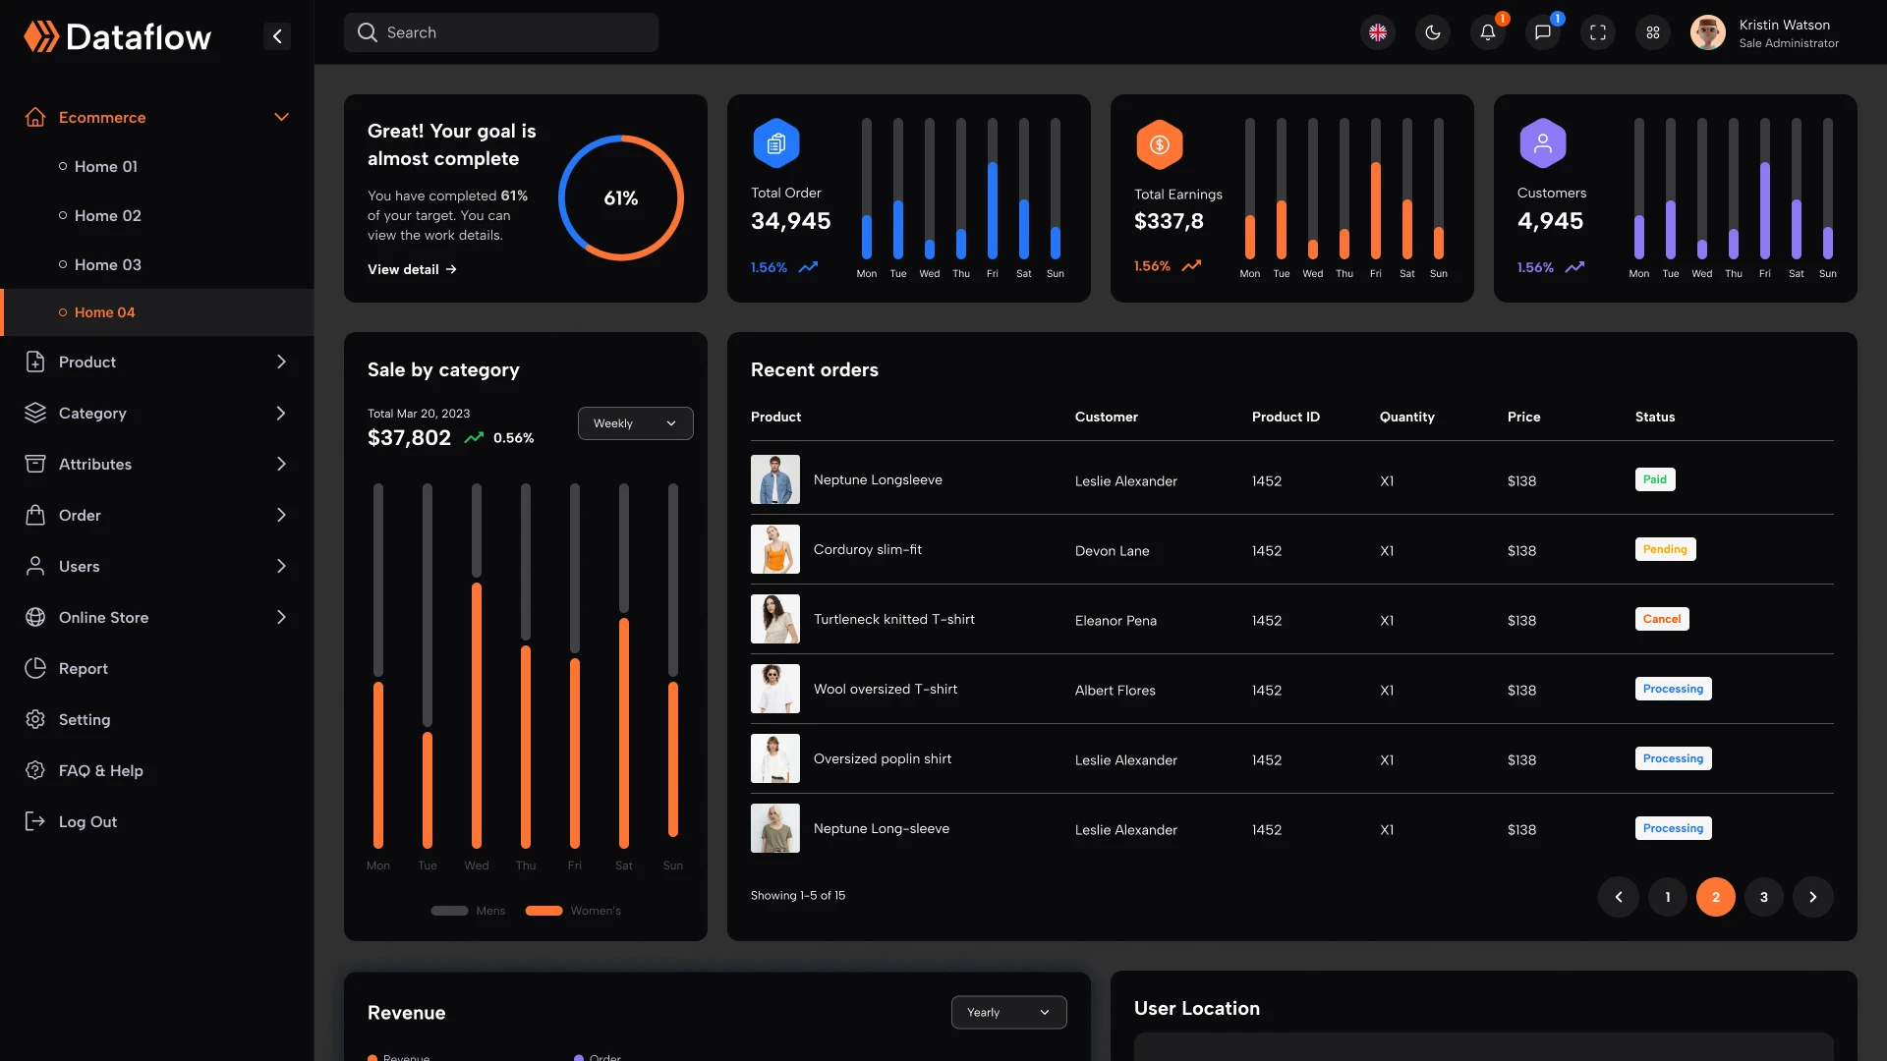Collapse the Ecommerce menu chevron
Screen dimensions: 1887x1061
(282, 117)
